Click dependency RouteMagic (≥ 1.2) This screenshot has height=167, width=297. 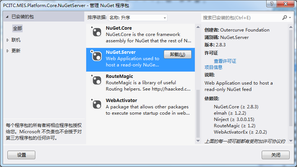[x=235, y=125]
